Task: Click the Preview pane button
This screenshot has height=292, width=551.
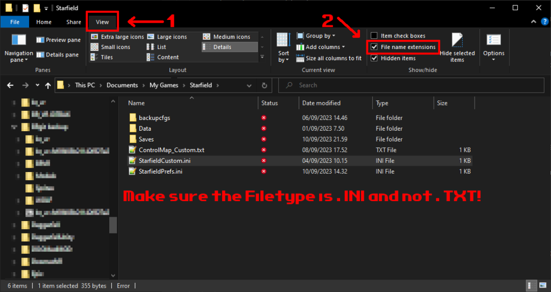Action: (58, 40)
